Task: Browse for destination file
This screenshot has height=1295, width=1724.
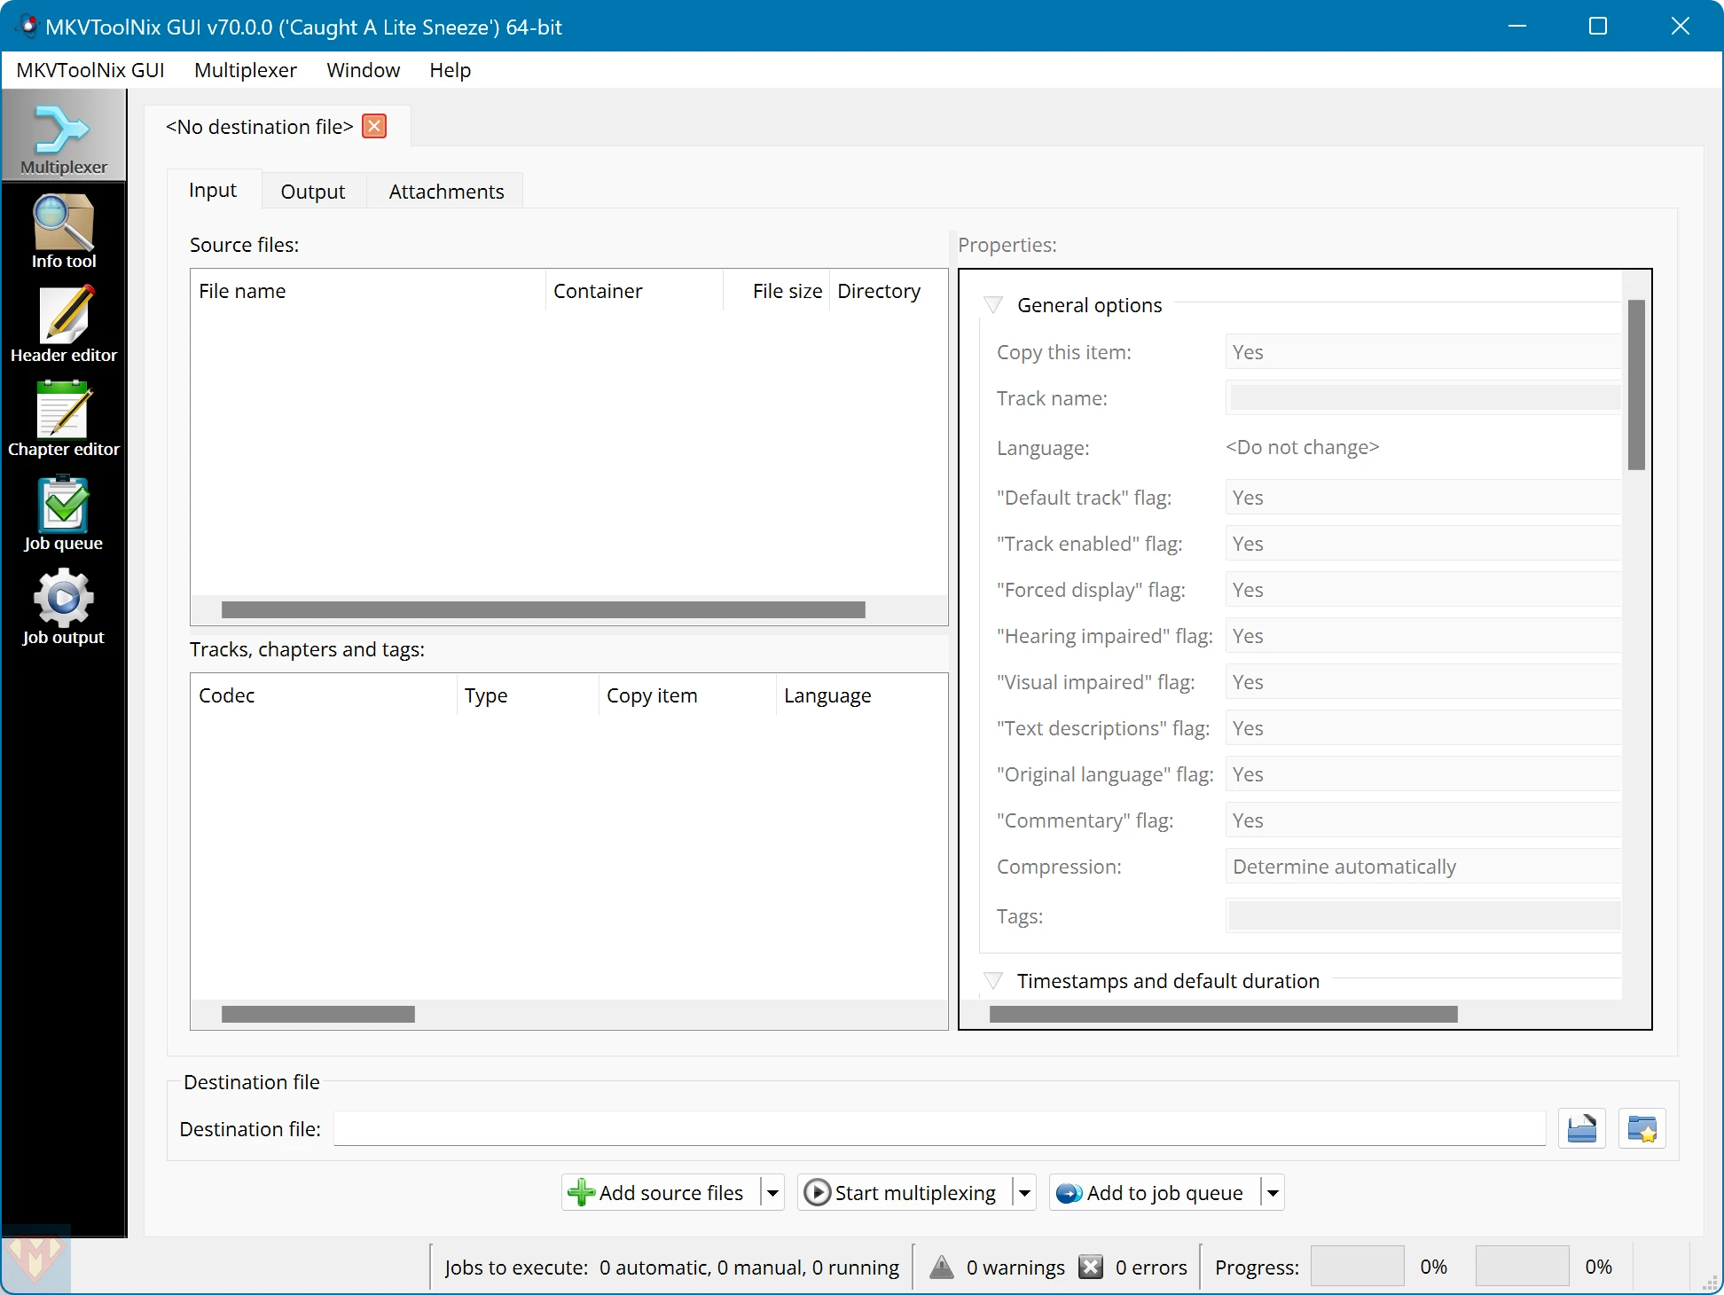Action: (x=1581, y=1129)
